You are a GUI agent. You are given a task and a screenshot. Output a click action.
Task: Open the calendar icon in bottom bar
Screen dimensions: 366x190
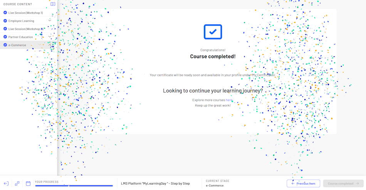pyautogui.click(x=28, y=183)
